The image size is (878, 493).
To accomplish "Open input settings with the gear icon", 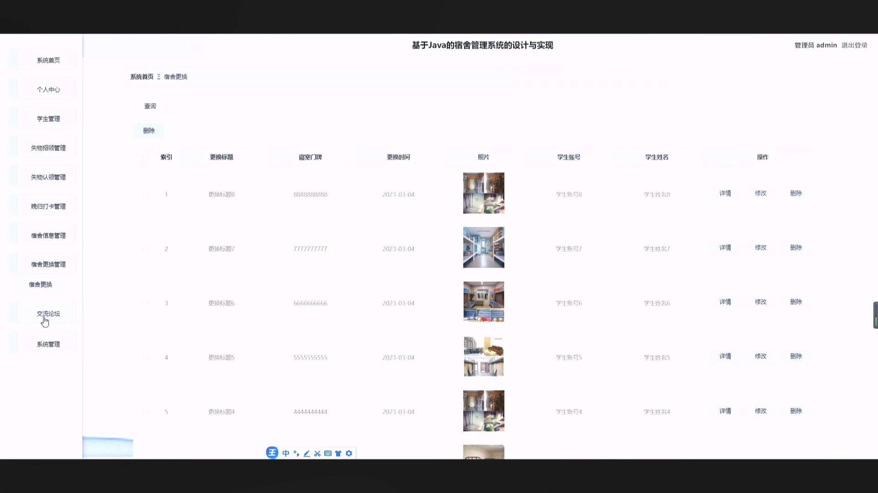I will 349,453.
